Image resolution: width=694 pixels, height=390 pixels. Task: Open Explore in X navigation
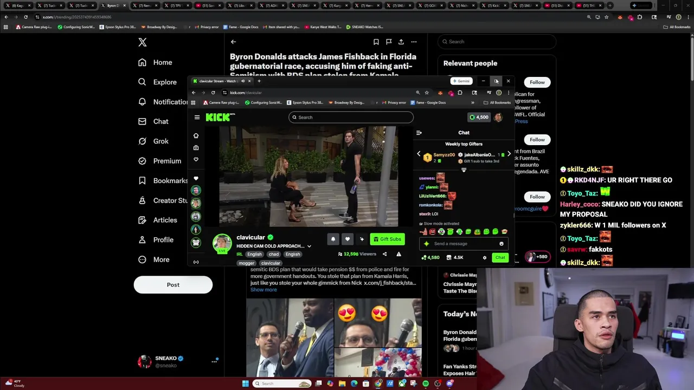[157, 82]
